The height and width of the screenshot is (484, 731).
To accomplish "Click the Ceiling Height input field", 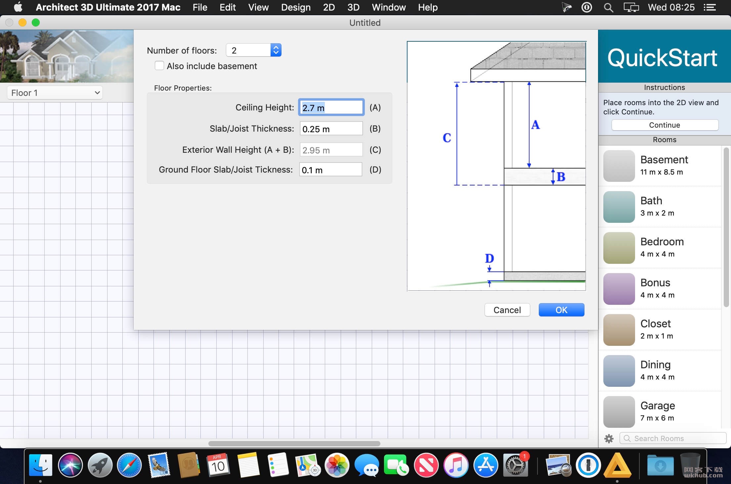I will [x=331, y=107].
